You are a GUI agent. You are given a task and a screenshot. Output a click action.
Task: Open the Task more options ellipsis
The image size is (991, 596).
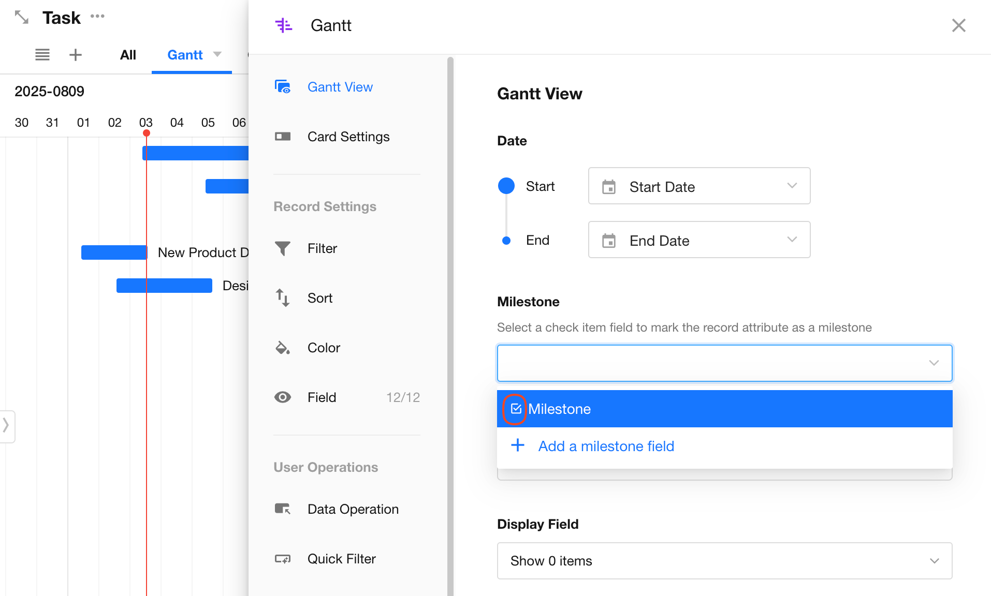[x=97, y=17]
